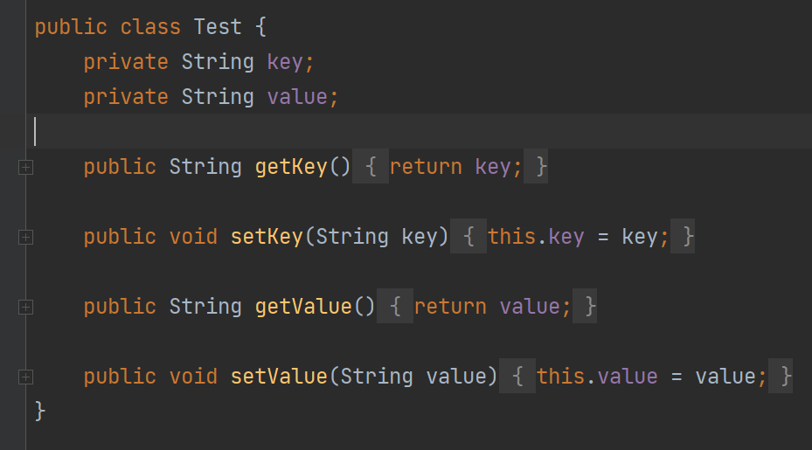Viewport: 812px width, 450px height.
Task: Expand the setKey method fold icon
Action: (x=25, y=237)
